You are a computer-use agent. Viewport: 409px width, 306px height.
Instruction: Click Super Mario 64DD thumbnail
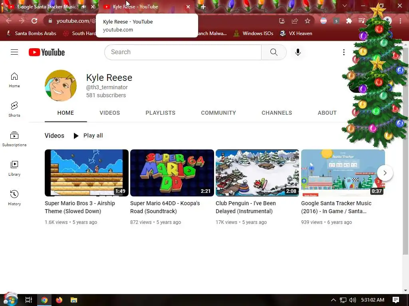(172, 173)
